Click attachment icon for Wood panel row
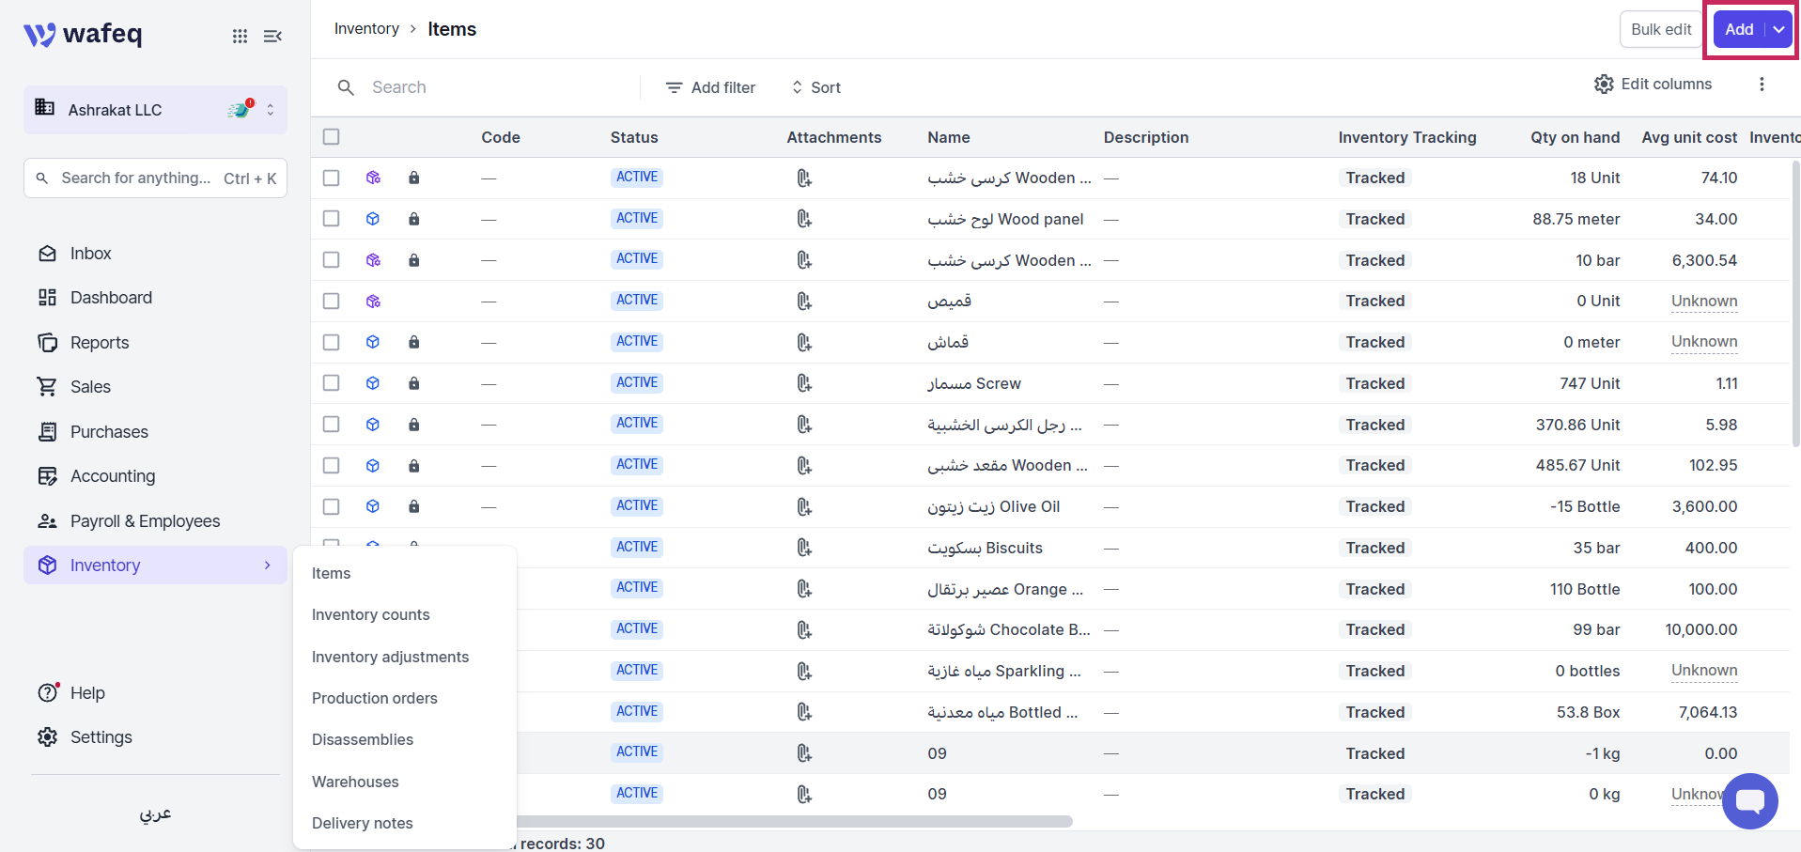The width and height of the screenshot is (1801, 852). (804, 219)
